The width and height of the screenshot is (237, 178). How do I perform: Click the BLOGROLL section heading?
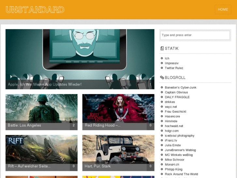175,77
